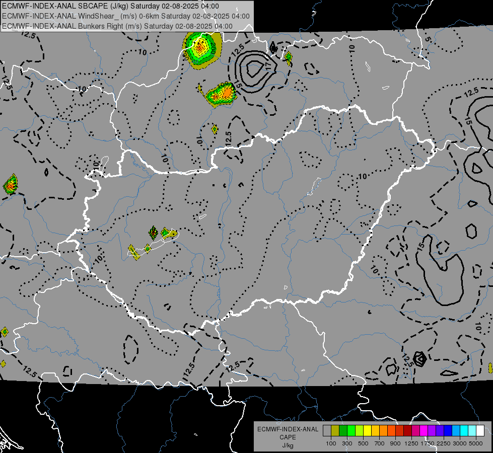Pick the crimson-pink legend swatch
This screenshot has width=493, height=453.
point(415,430)
